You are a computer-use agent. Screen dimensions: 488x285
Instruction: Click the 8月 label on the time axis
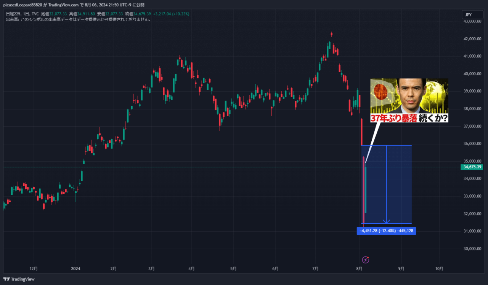pos(358,268)
